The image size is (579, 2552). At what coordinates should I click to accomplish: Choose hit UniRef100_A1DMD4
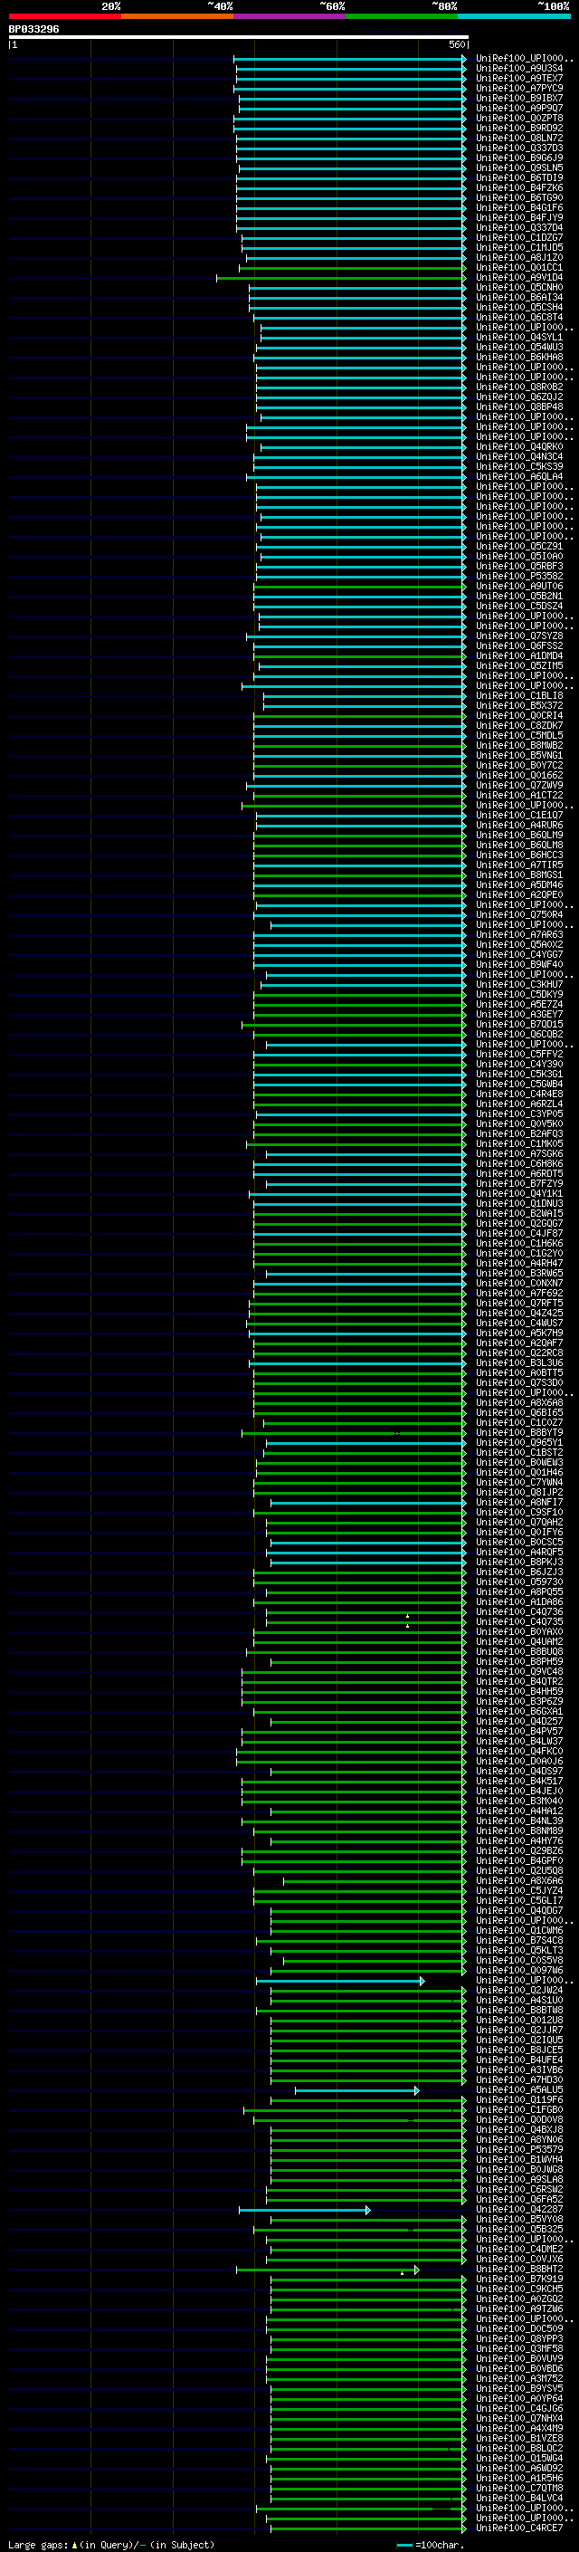pyautogui.click(x=519, y=657)
